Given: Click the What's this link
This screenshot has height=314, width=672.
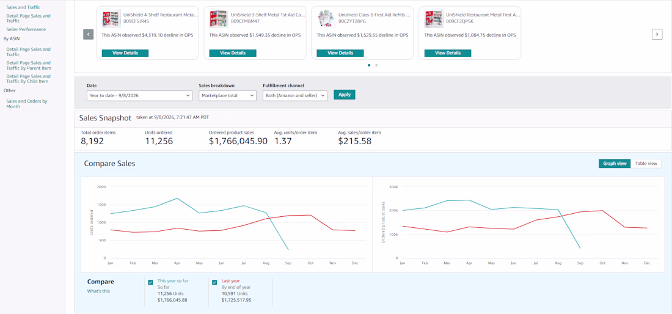Looking at the screenshot, I should (x=98, y=291).
